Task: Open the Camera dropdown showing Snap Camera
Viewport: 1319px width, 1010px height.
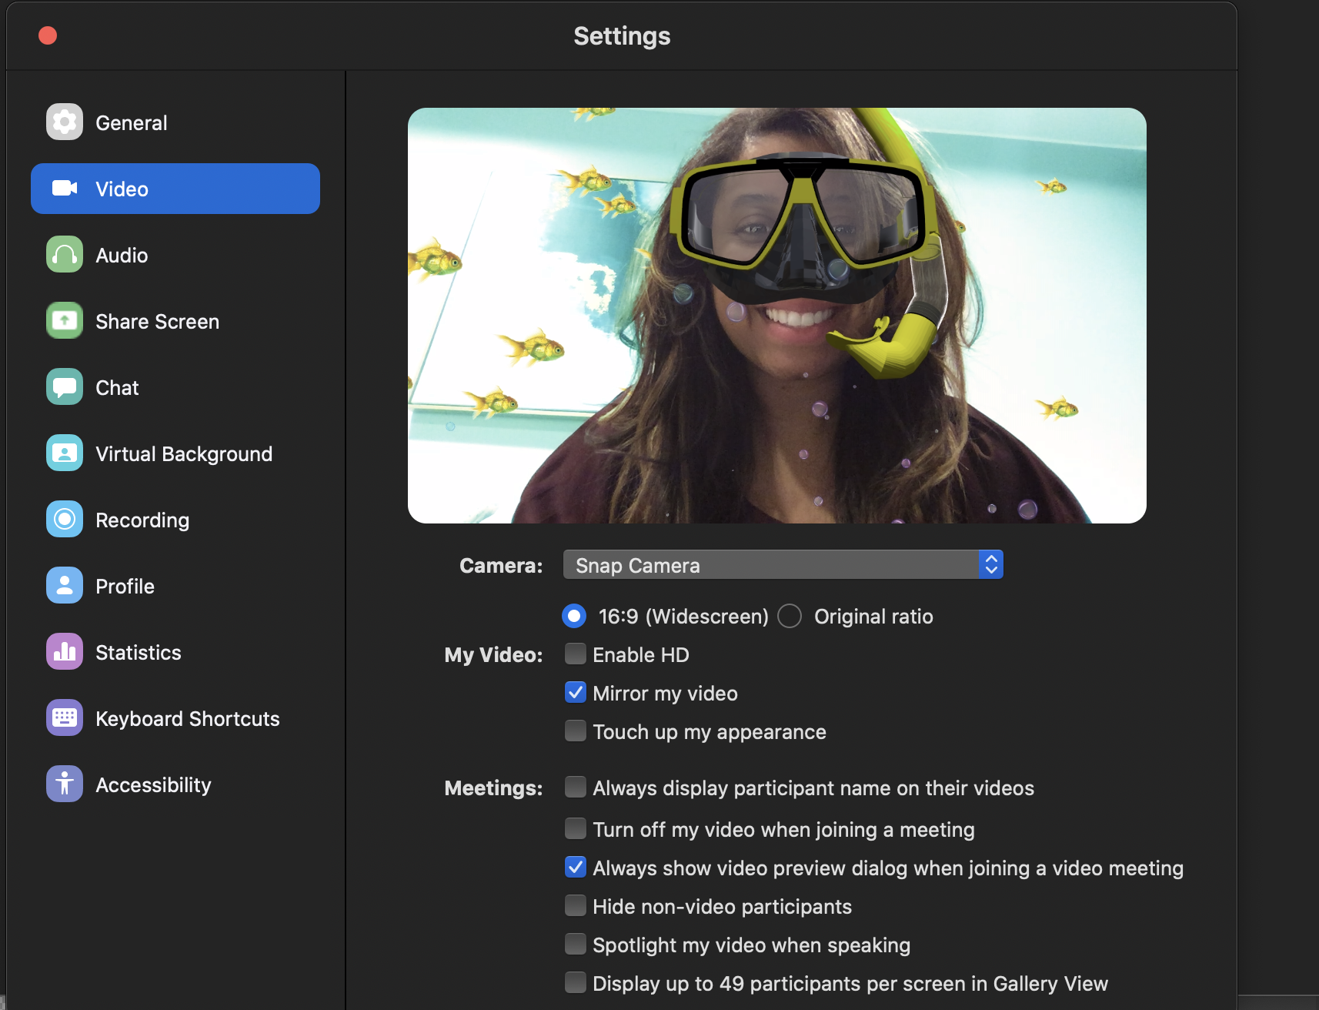Action: (x=783, y=564)
